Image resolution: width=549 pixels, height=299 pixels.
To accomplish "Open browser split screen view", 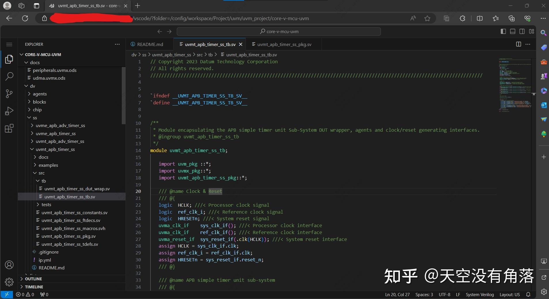I will click(x=480, y=18).
